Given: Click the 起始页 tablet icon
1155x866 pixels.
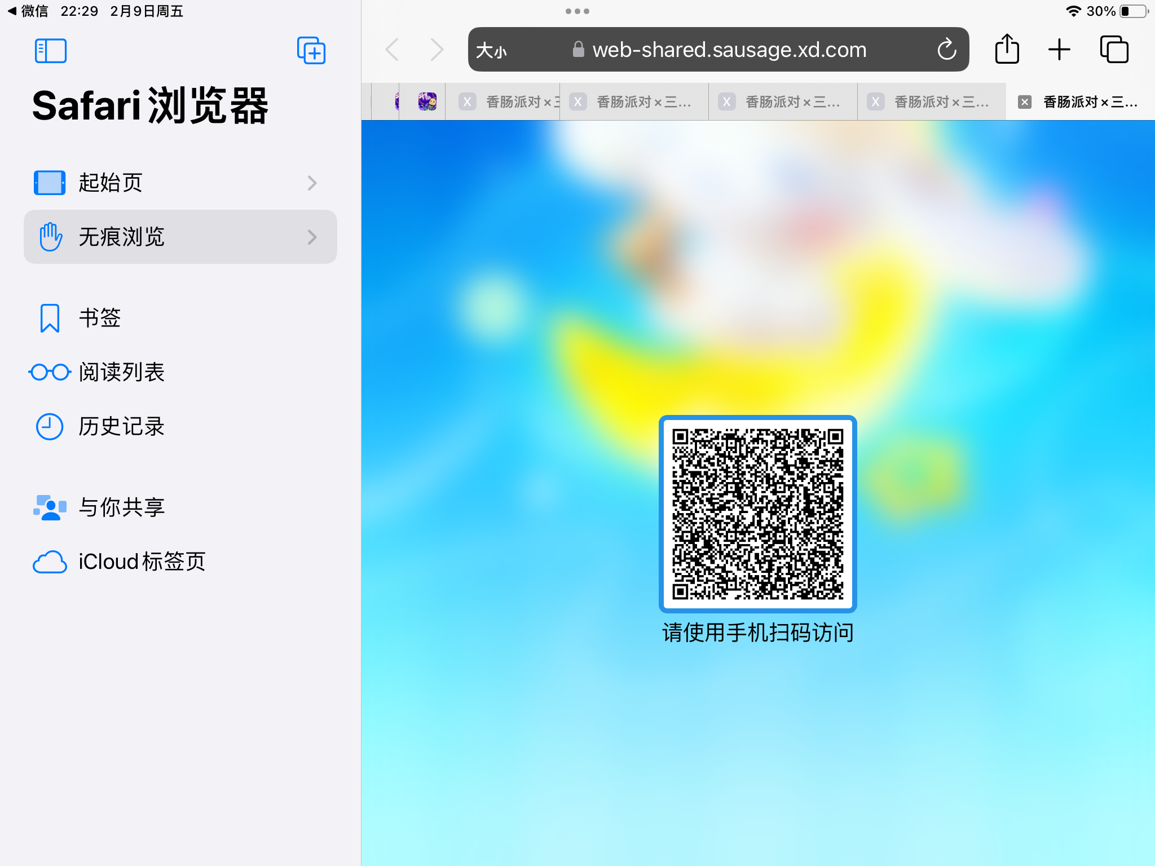Looking at the screenshot, I should [50, 183].
